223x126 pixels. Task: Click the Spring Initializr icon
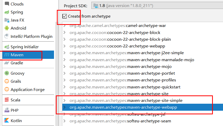pyautogui.click(x=7, y=47)
